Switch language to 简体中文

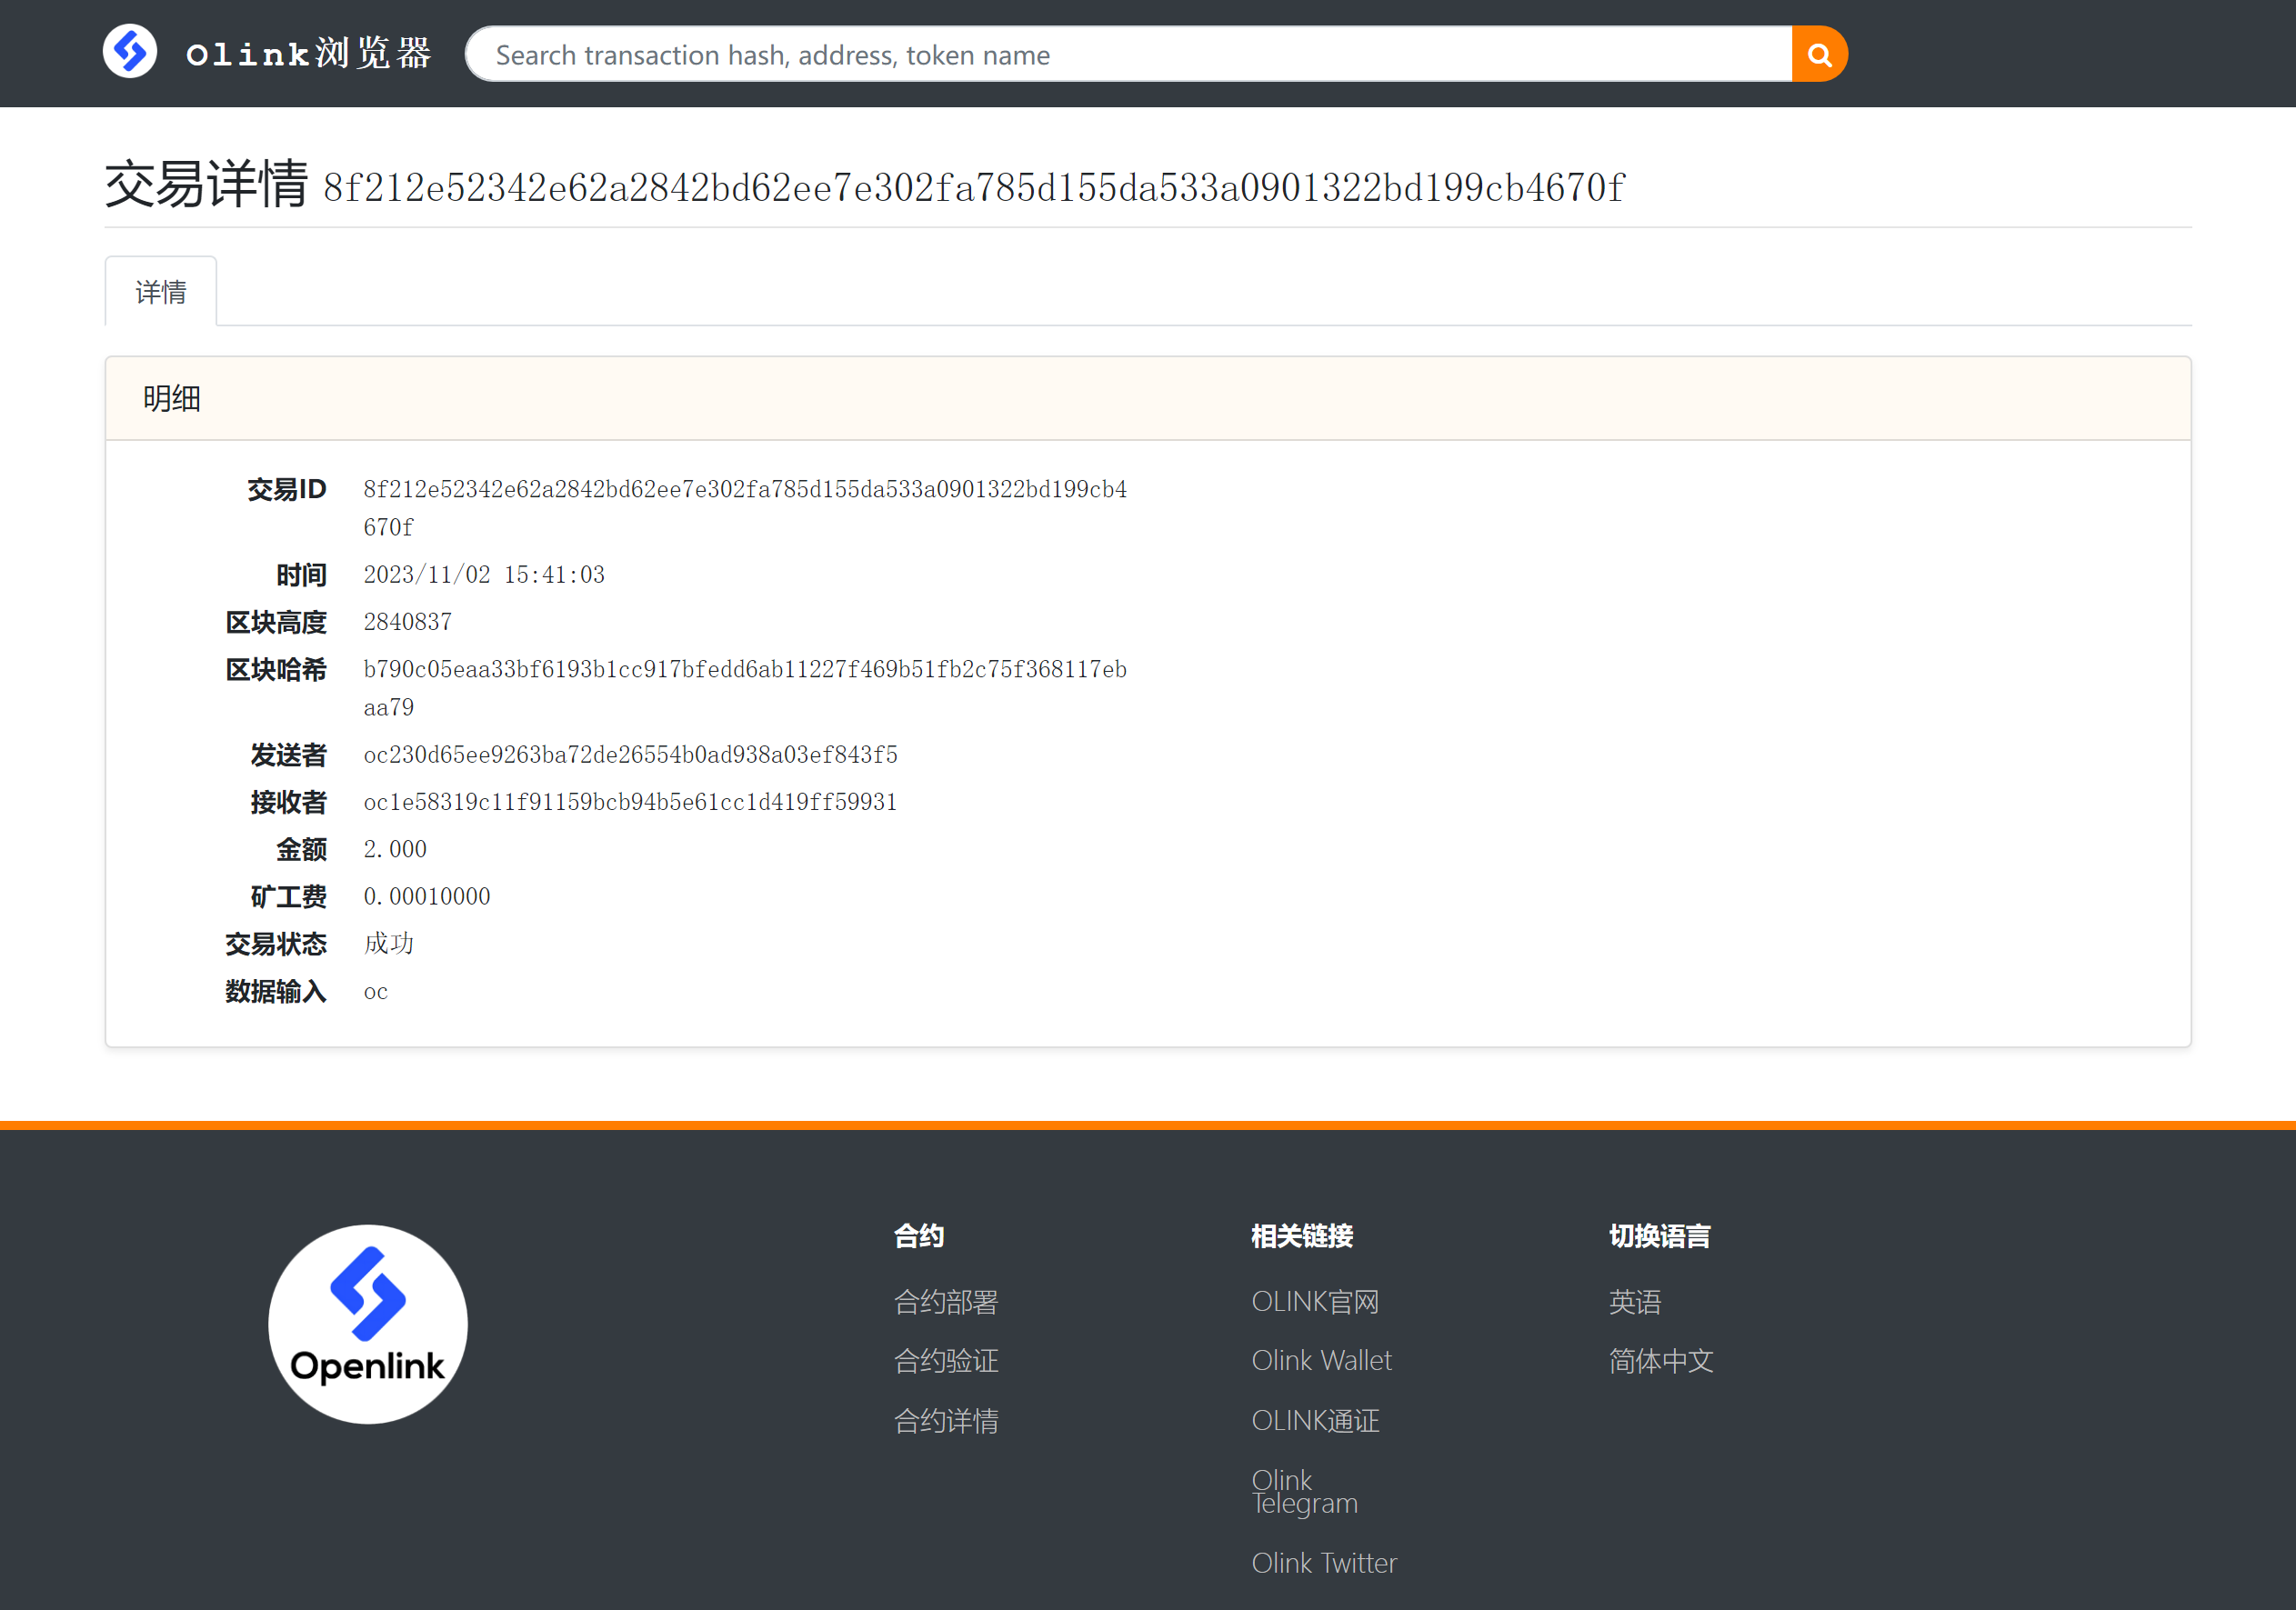click(1660, 1361)
